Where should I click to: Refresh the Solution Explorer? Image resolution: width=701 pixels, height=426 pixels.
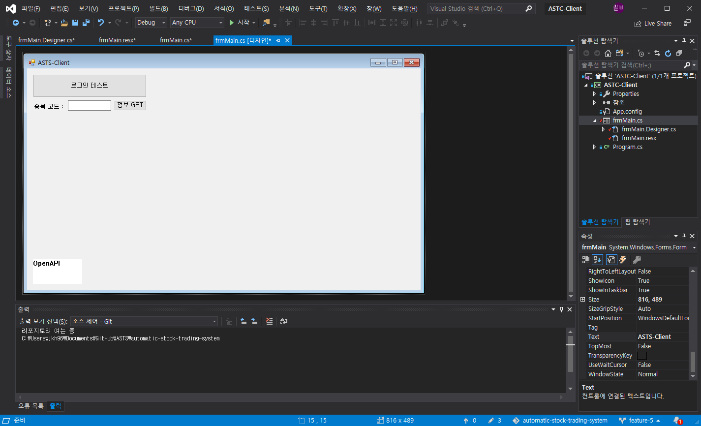click(668, 53)
